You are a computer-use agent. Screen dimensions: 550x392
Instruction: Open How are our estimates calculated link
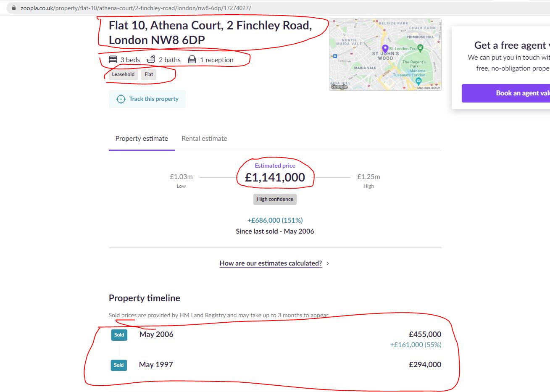271,263
